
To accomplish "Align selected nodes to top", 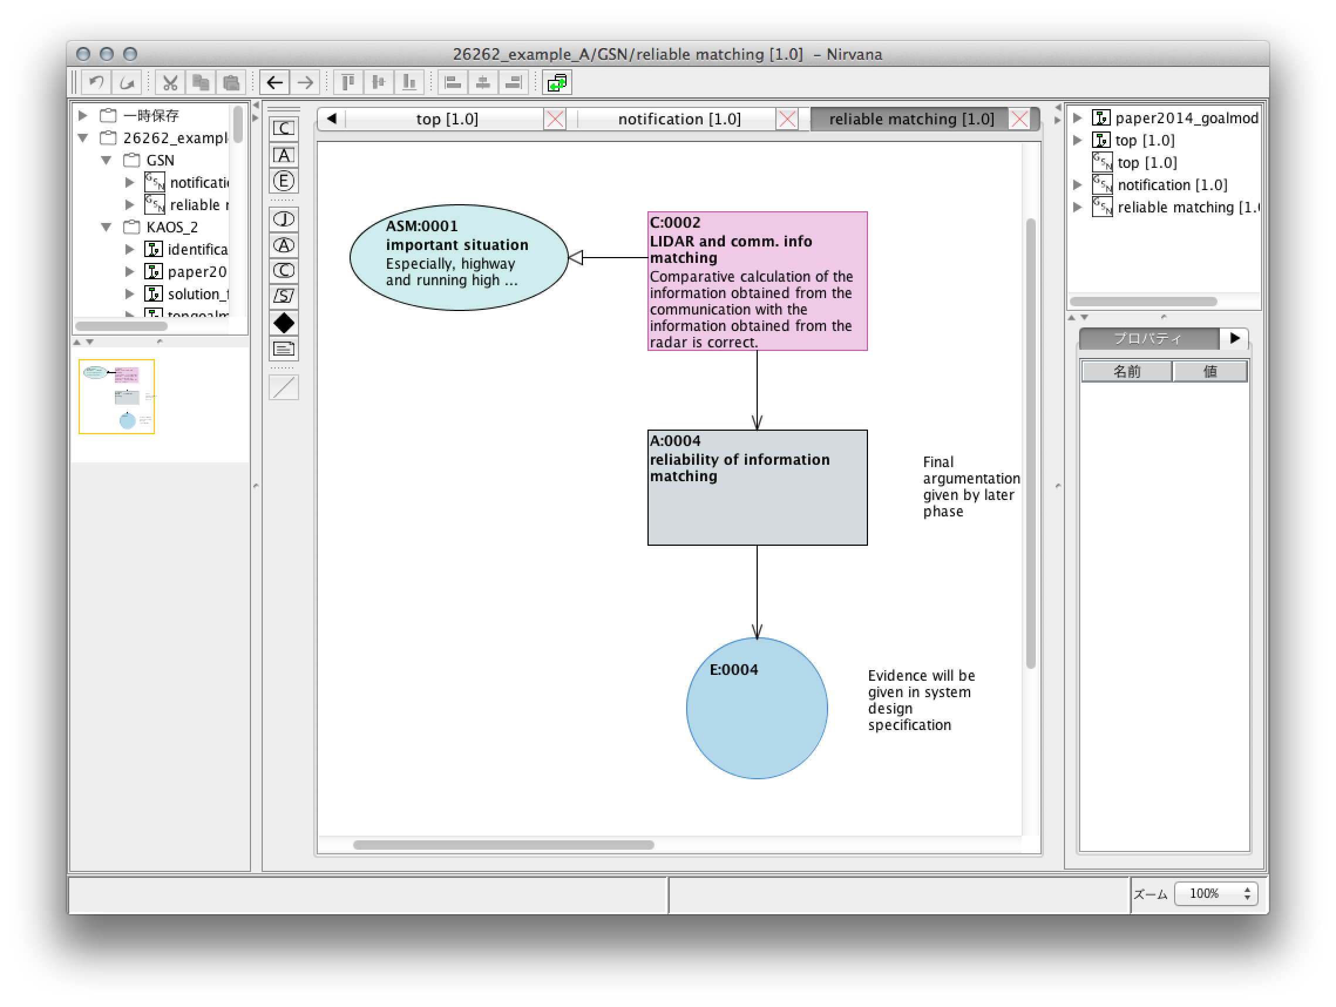I will 348,82.
